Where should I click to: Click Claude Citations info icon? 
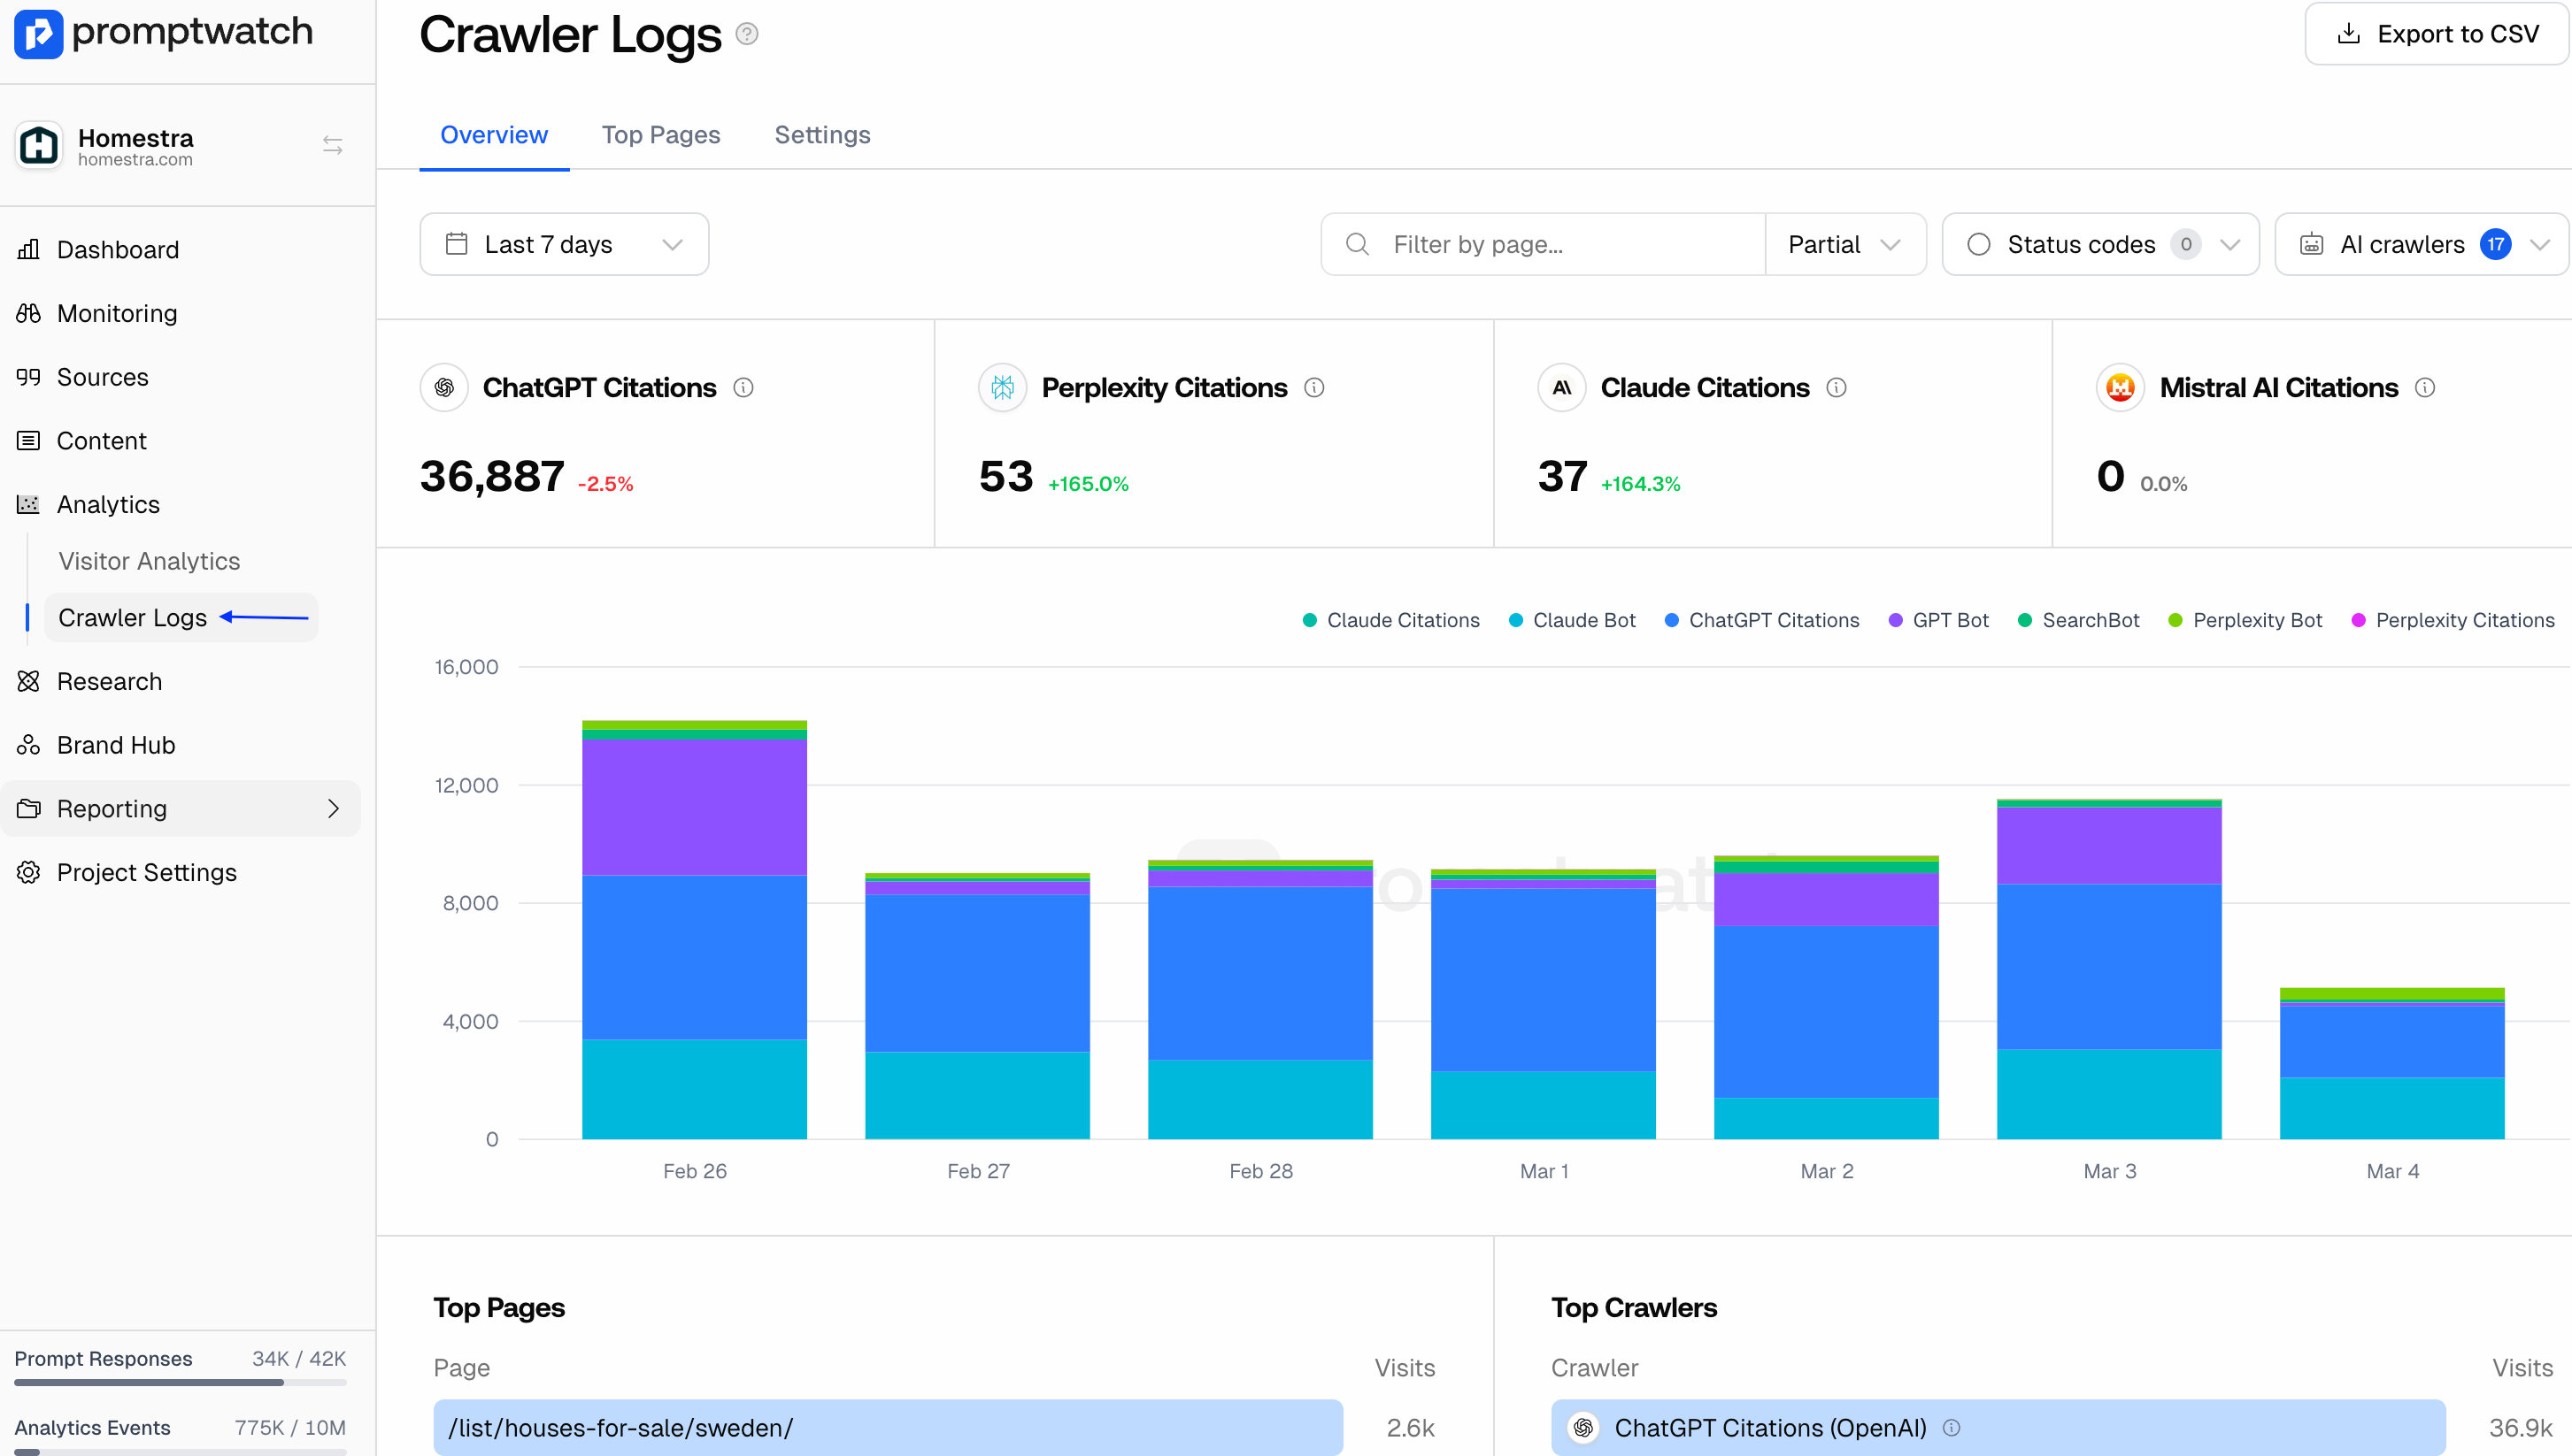(x=1837, y=388)
